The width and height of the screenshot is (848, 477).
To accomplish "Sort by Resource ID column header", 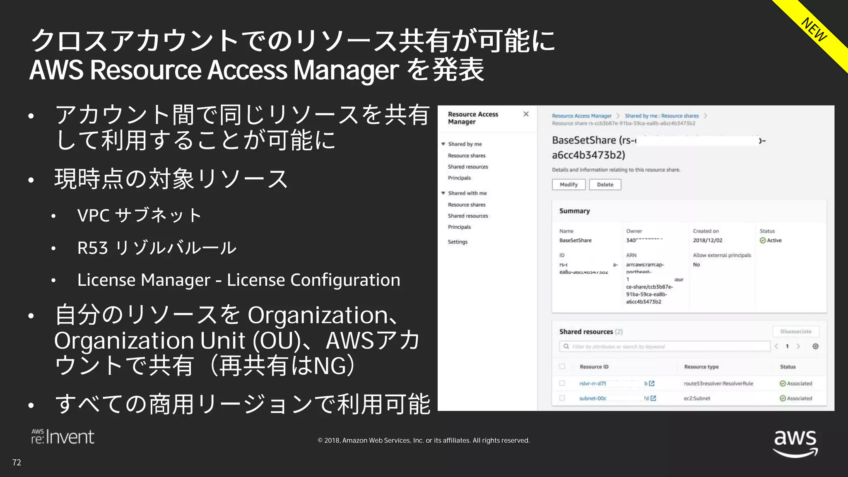I will coord(594,367).
